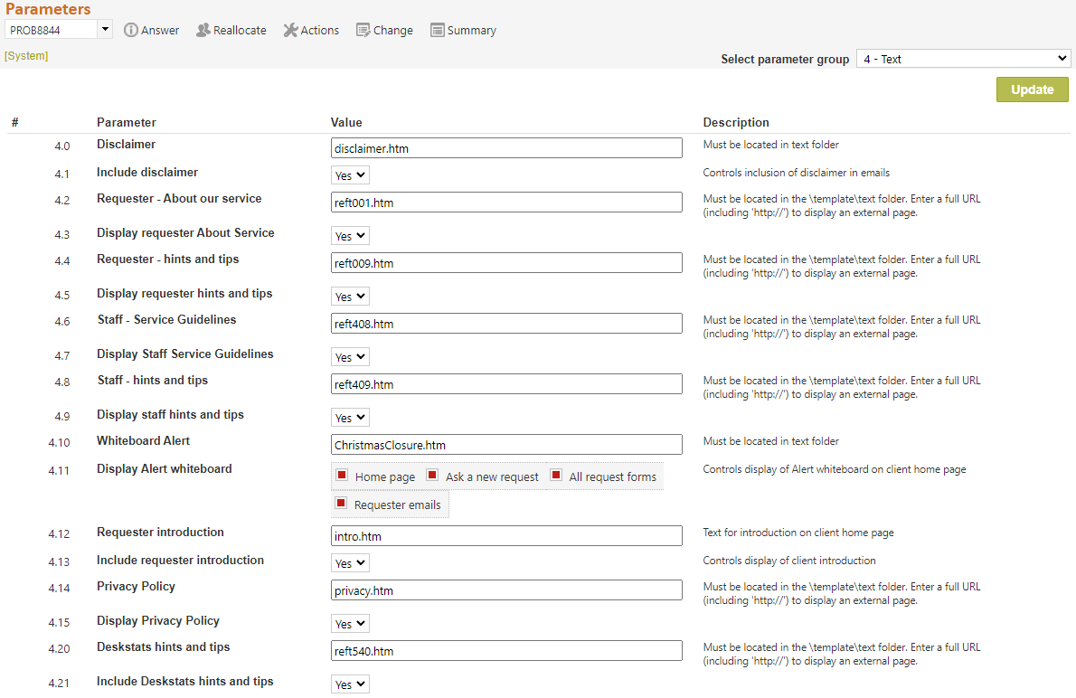Open Display requester About Service dropdown
The image size is (1076, 698).
point(350,235)
